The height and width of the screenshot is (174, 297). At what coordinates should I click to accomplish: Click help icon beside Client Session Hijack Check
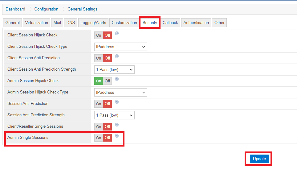tap(117, 33)
